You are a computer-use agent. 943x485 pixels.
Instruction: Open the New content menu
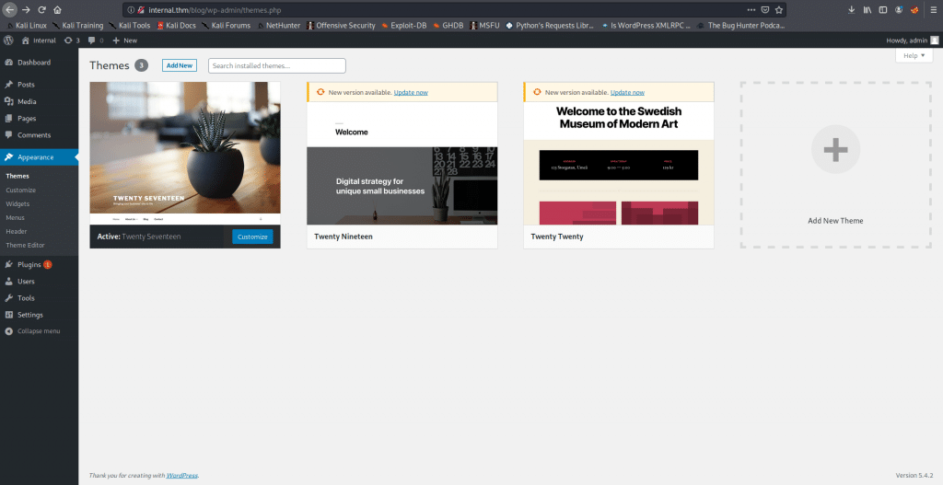pyautogui.click(x=125, y=40)
